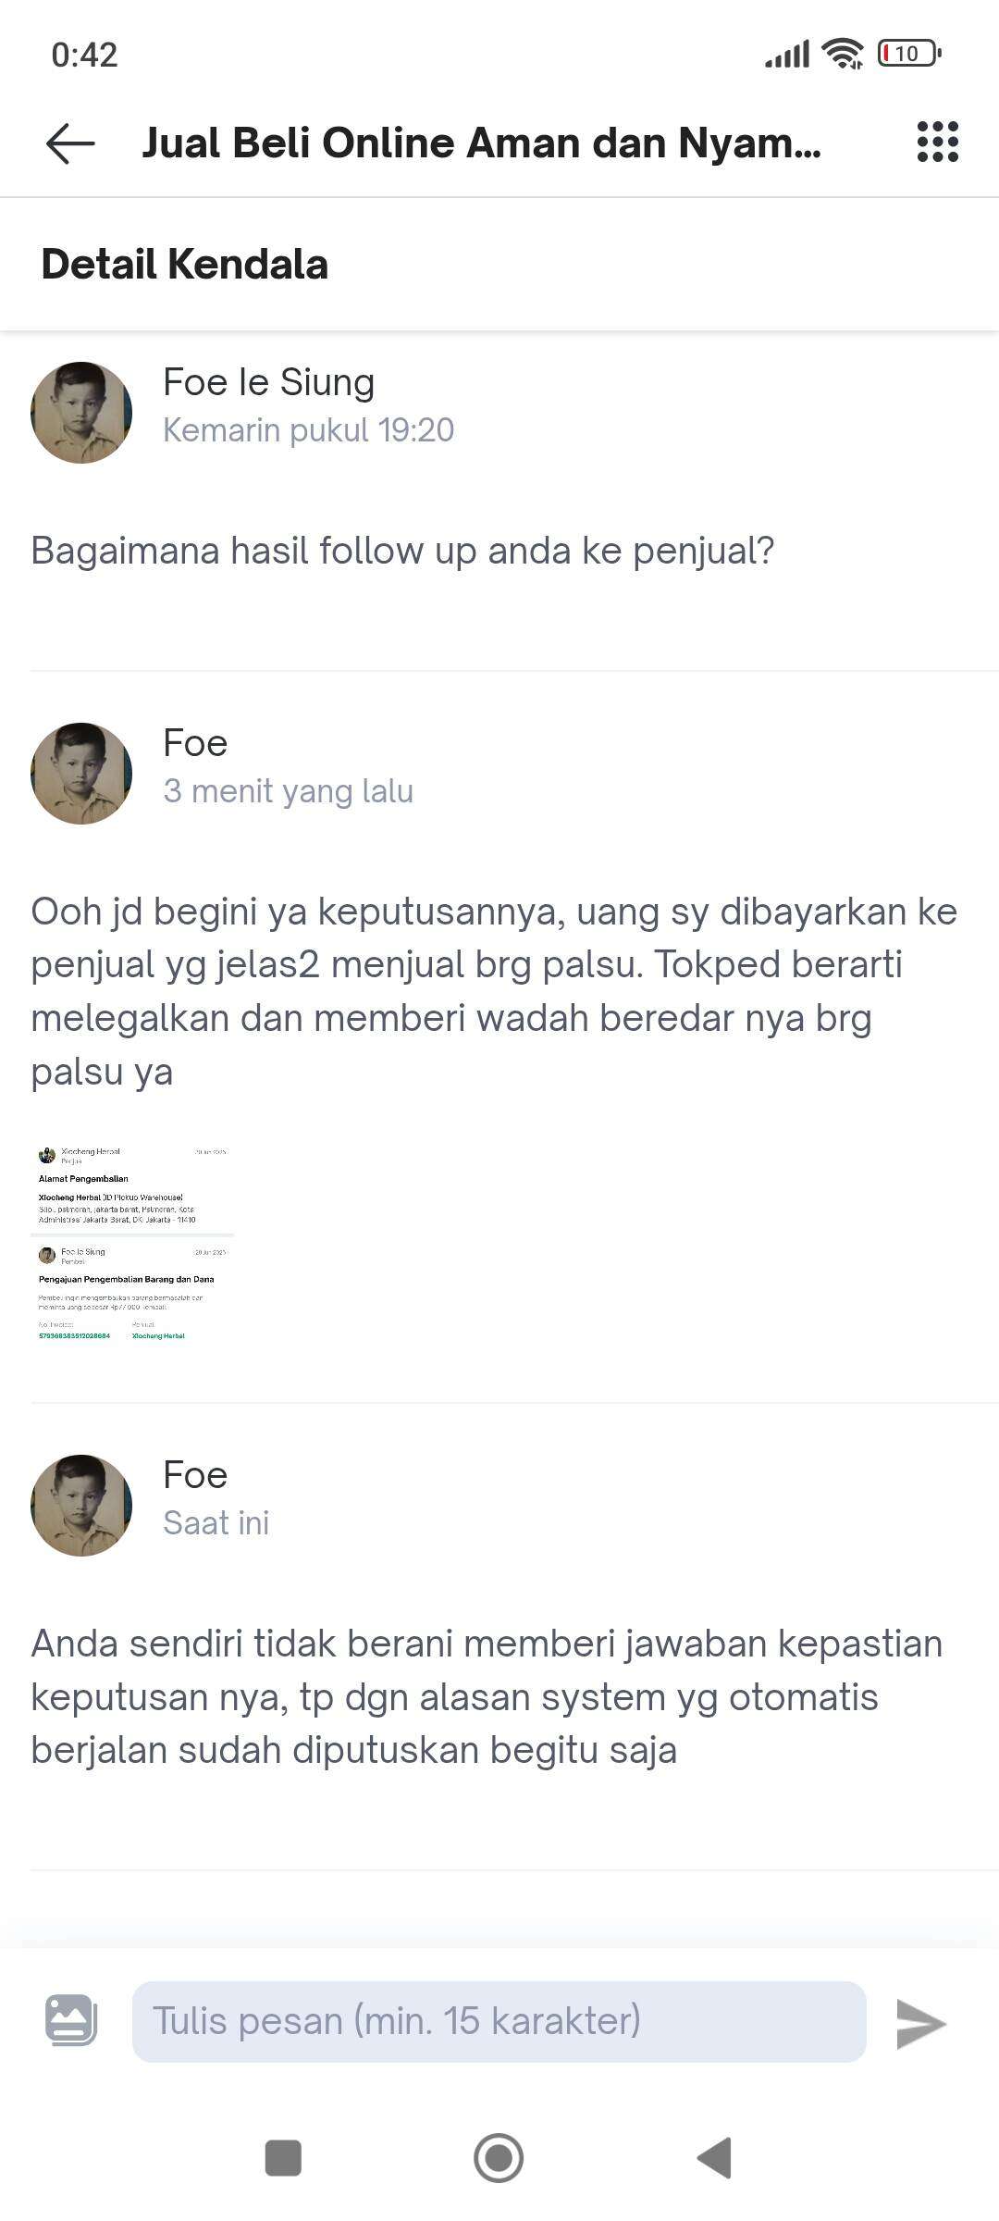This screenshot has height=2221, width=999.
Task: Tap the 'Jual Beli Online Aman' title
Action: coord(481,143)
